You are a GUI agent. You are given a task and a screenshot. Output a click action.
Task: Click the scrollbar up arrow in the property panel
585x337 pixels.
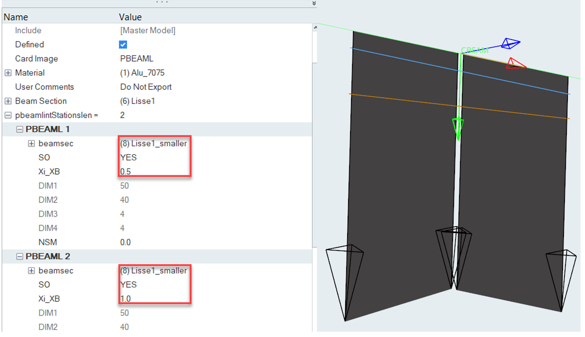(315, 27)
